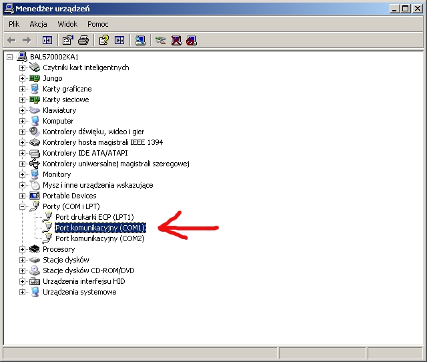Viewport: 427px width, 362px height.
Task: Click the Update driver toolbar icon
Action: [x=160, y=40]
